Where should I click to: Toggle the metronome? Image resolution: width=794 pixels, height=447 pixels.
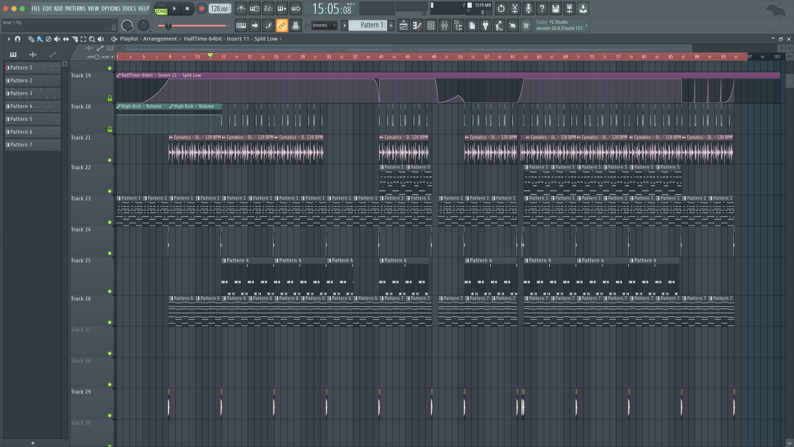[241, 8]
